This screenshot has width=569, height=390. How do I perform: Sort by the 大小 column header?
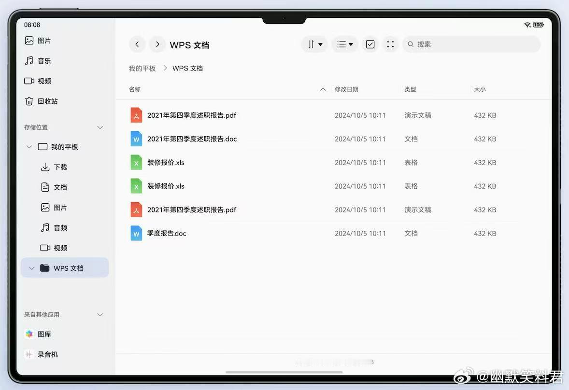click(480, 89)
